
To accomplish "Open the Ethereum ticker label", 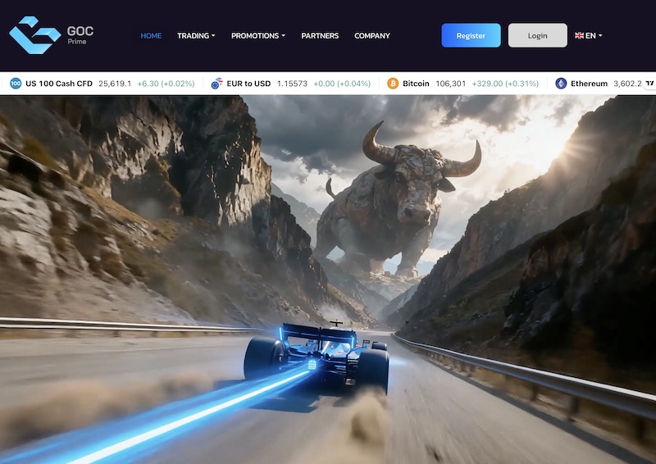I will click(x=589, y=84).
